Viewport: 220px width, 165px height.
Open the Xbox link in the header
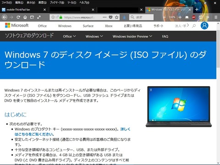[109, 26]
